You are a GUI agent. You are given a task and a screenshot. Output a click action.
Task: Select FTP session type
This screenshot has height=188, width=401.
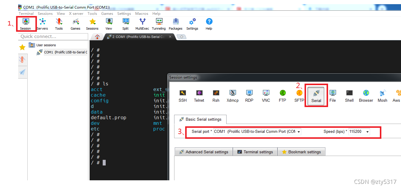pyautogui.click(x=283, y=96)
